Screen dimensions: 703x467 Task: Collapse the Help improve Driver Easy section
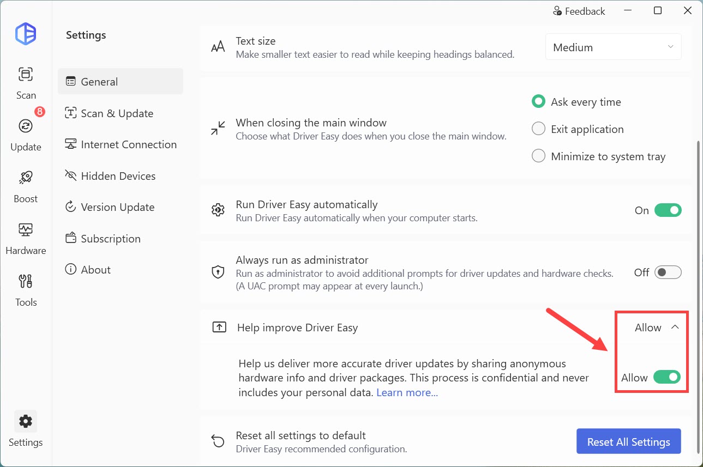coord(675,327)
